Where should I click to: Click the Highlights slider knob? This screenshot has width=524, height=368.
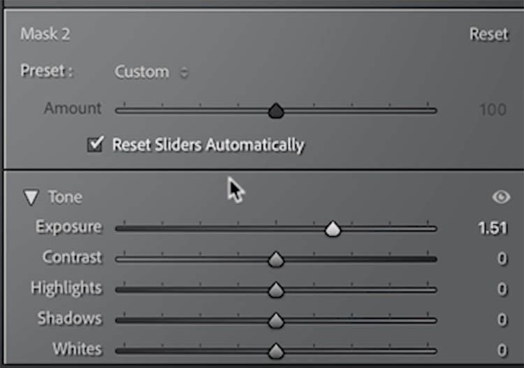(276, 290)
